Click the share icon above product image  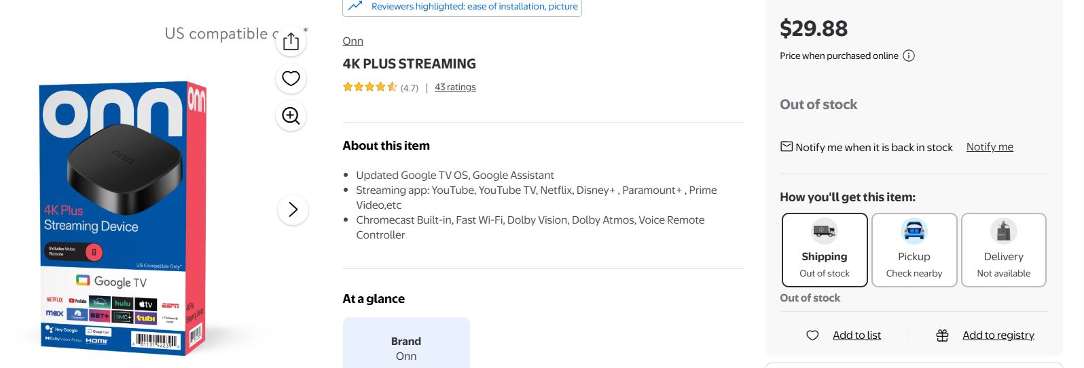(291, 41)
